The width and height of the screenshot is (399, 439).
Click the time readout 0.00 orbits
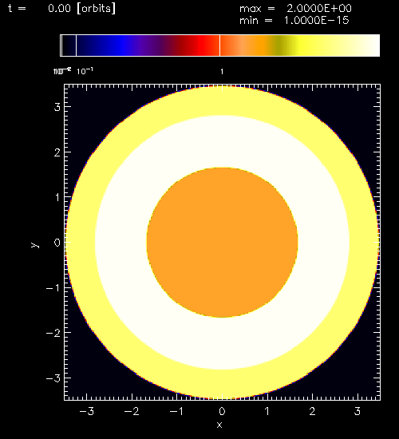click(81, 9)
